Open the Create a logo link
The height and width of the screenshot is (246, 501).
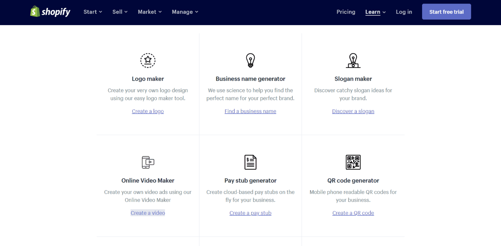(x=148, y=111)
